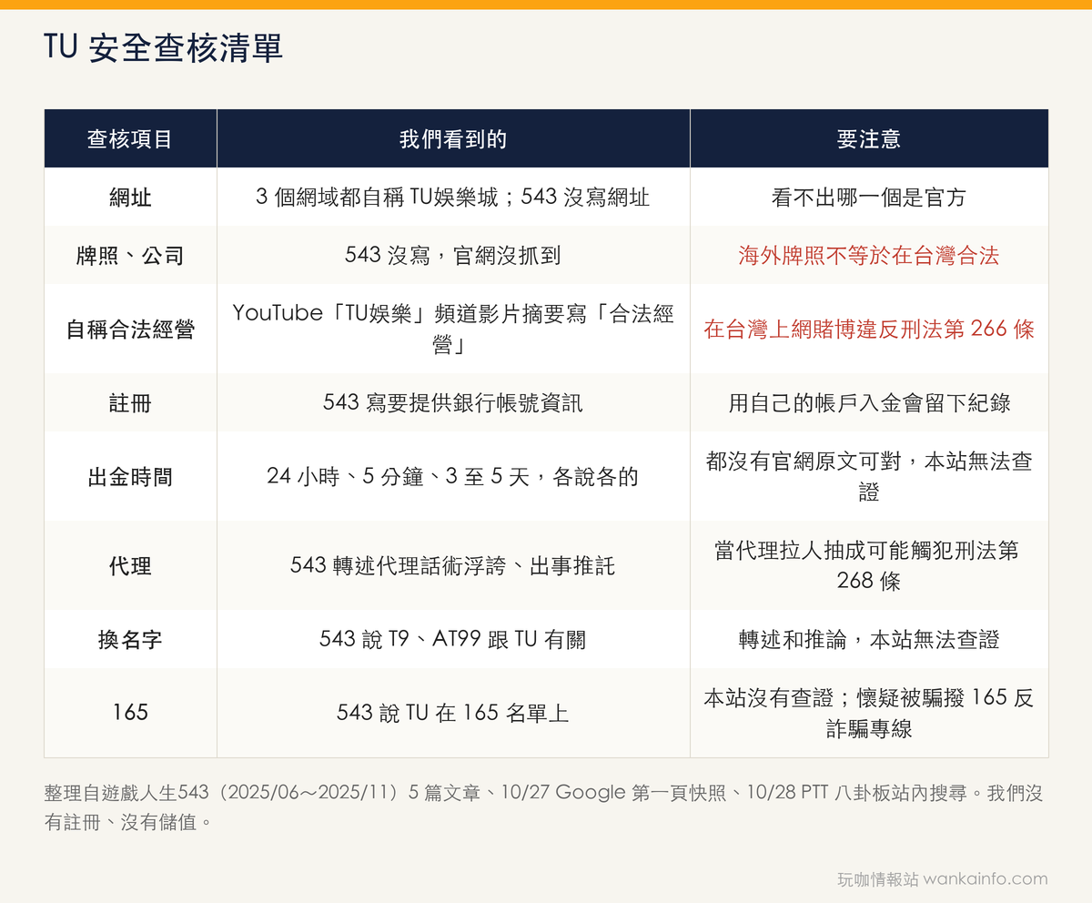Click the cell '543 寫要提供銀行帳號資訊'
Screen dimensions: 1092x903
[x=453, y=402]
